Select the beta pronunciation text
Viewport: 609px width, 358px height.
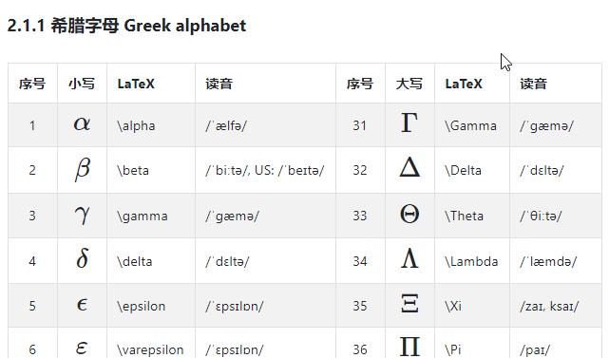(x=265, y=170)
